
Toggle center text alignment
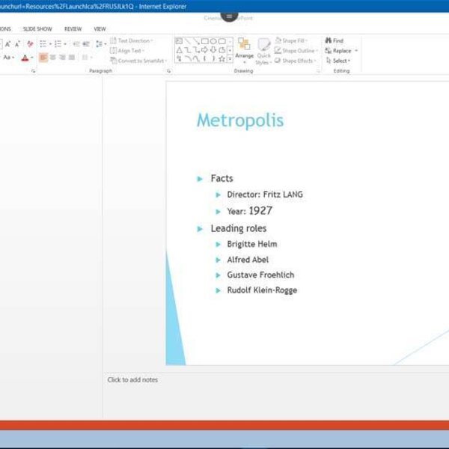point(53,58)
